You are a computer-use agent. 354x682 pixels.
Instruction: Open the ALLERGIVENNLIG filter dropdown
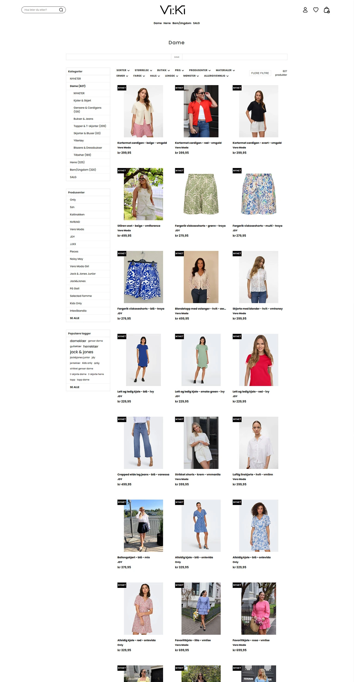[x=216, y=76]
